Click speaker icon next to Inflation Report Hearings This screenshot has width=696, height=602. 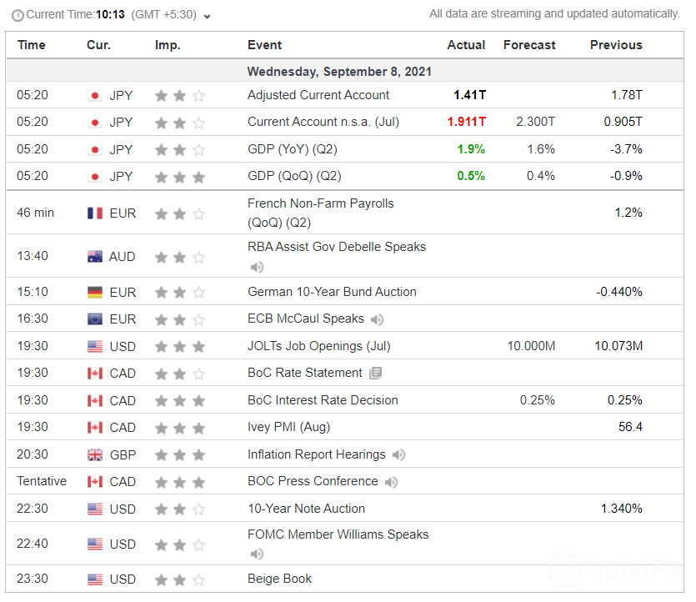tap(399, 455)
